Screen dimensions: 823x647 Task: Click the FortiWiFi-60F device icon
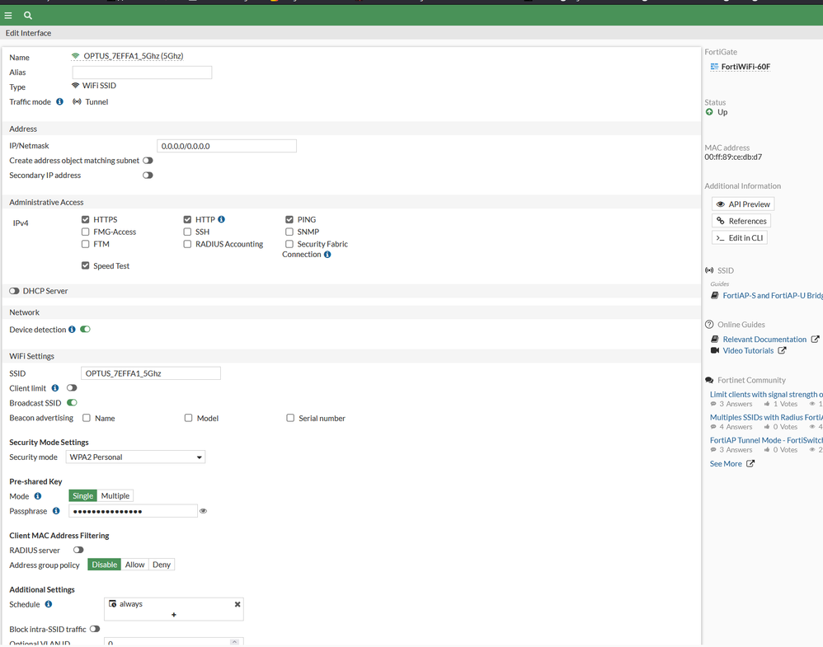point(714,67)
